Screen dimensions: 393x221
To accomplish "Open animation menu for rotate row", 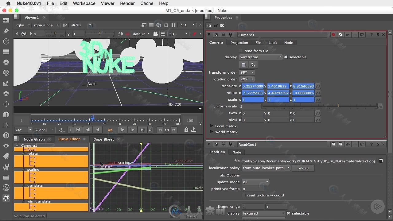I will pos(318,93).
